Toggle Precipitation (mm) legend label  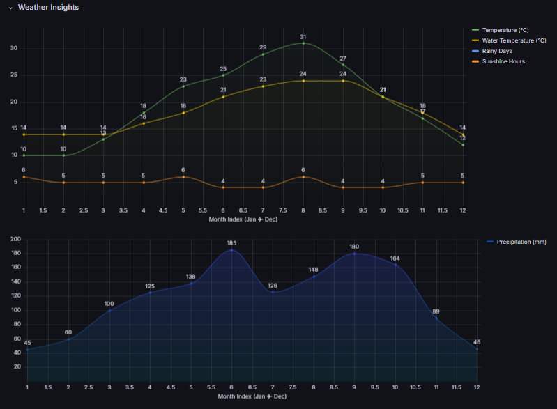(521, 242)
